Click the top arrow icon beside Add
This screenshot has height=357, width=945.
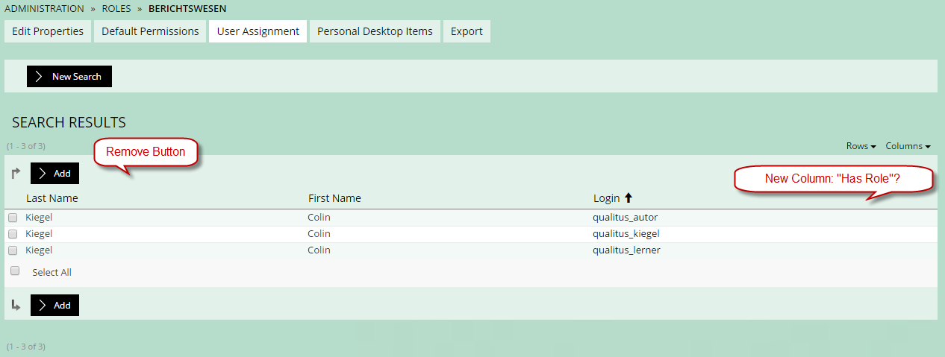point(16,174)
